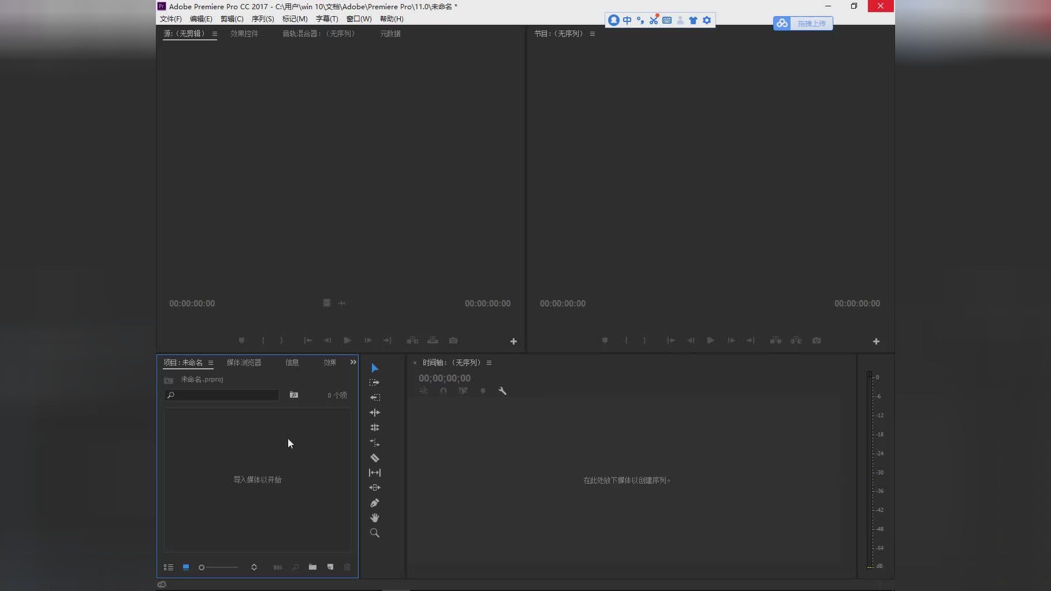Select the Selection arrow tool
The height and width of the screenshot is (591, 1051).
pyautogui.click(x=375, y=368)
